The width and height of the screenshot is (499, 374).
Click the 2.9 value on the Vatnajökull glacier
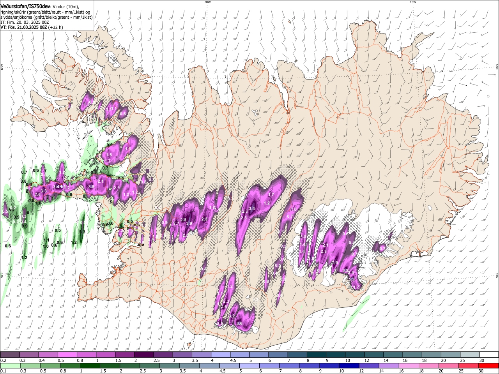pos(334,263)
